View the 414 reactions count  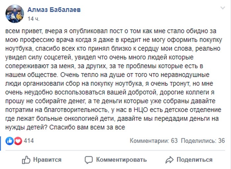(29, 141)
